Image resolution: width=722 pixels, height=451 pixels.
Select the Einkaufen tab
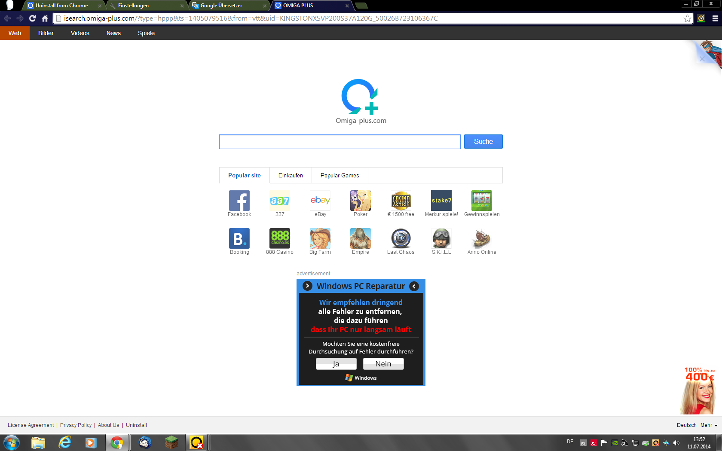(291, 175)
